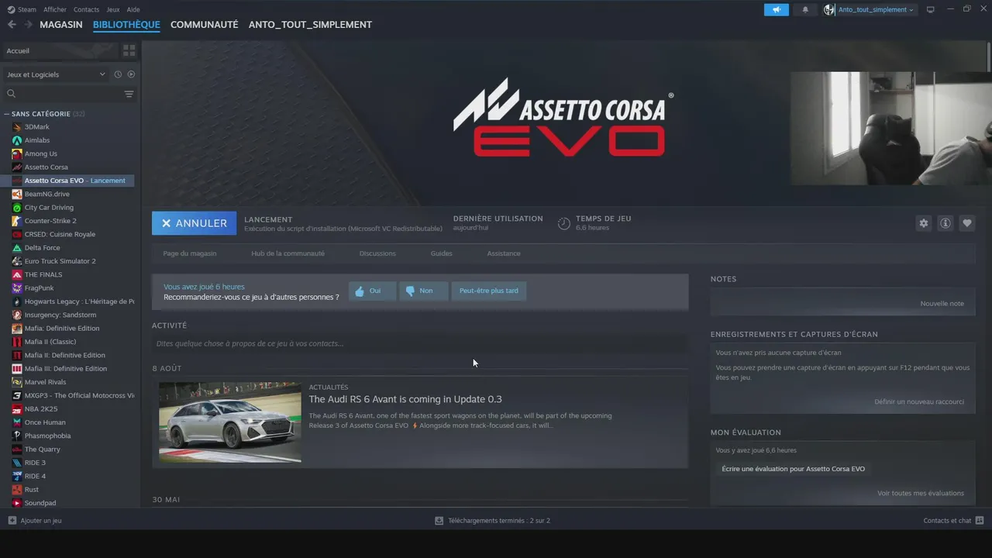
Task: Open the game info icon
Action: coord(945,223)
